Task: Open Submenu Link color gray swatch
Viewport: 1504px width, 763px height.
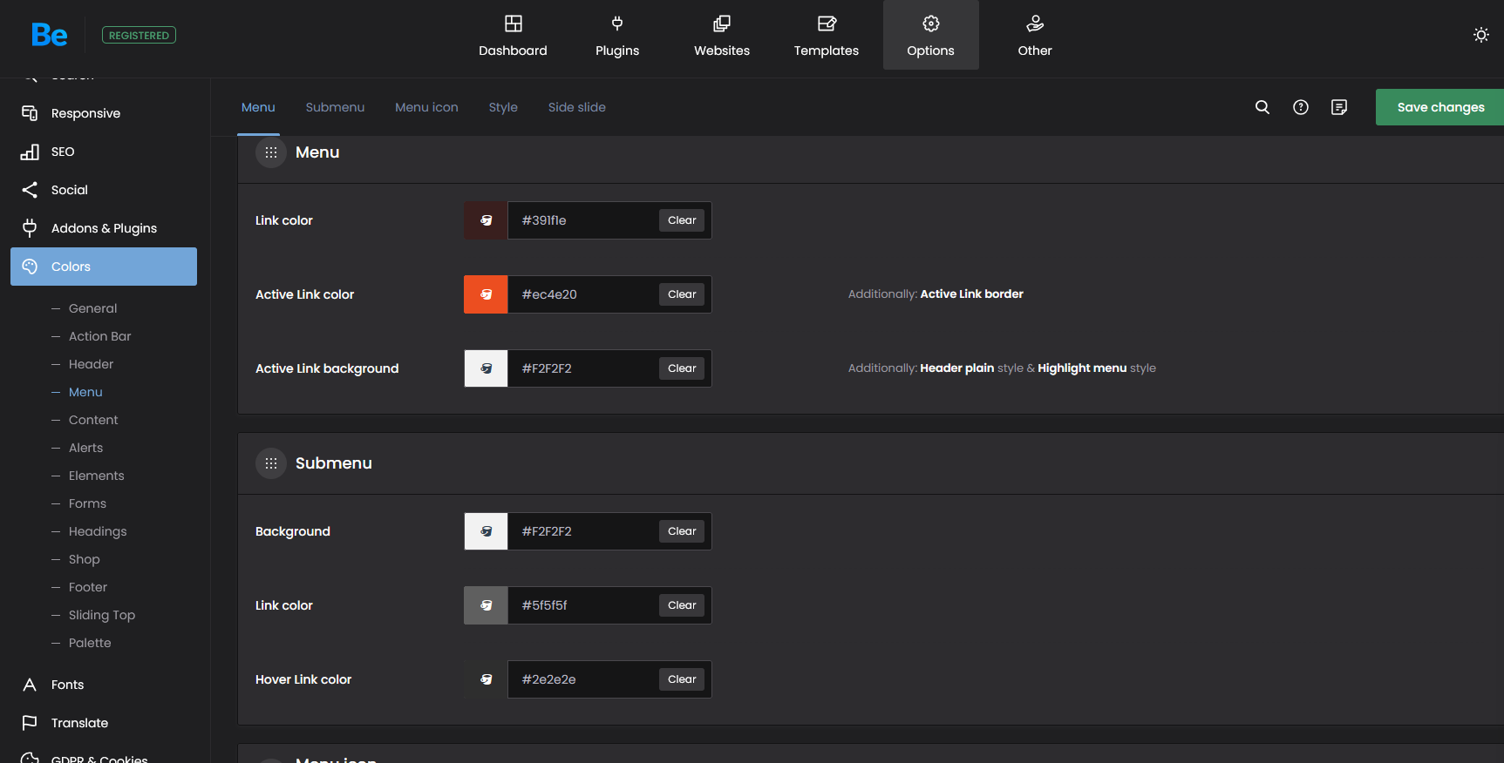Action: tap(486, 605)
